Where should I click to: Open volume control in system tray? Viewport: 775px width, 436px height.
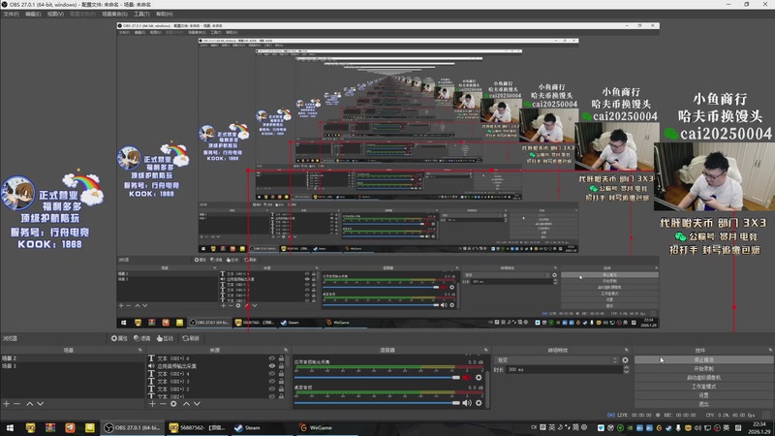[x=697, y=427]
